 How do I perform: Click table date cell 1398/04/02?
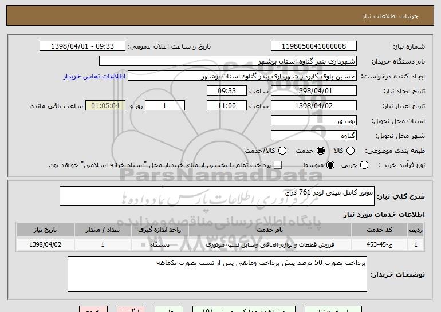pos(45,244)
